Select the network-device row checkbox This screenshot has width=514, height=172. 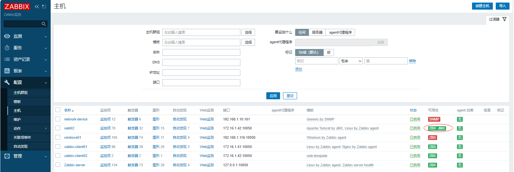(x=58, y=119)
